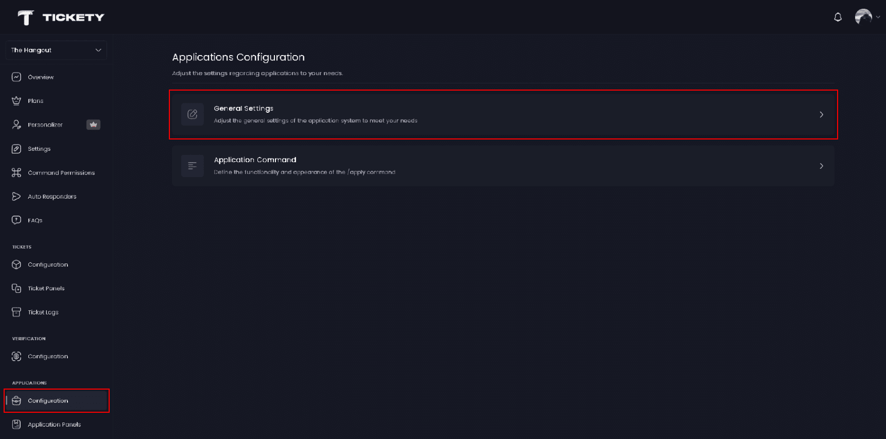Open Verification Configuration in sidebar
Viewport: 886px width, 439px height.
point(47,356)
